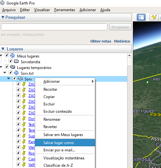
Task: Uncheck the Sorv.txt checkbox
Action: pyautogui.click(x=11, y=73)
